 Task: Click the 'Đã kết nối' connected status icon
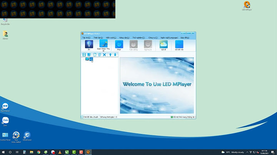point(179,45)
